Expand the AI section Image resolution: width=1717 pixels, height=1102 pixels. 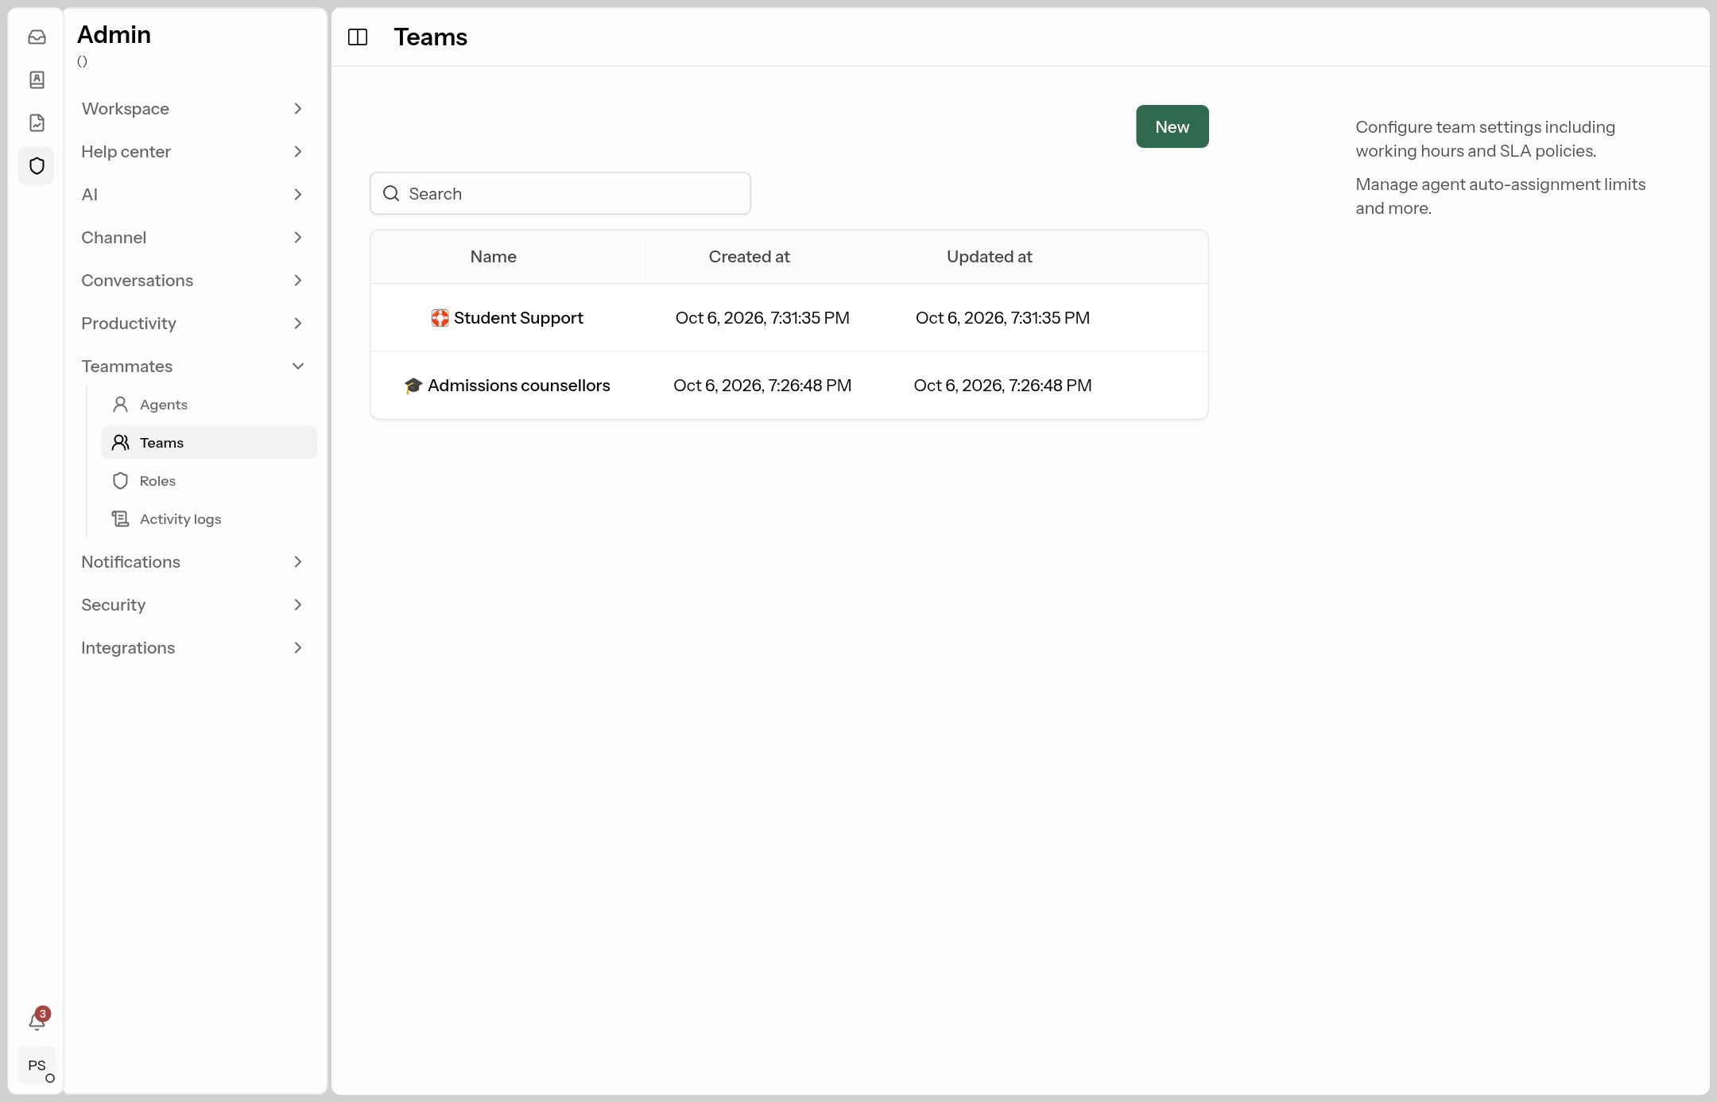[x=193, y=195]
